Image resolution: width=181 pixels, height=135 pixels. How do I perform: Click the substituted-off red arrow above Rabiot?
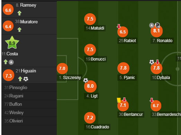click(119, 26)
